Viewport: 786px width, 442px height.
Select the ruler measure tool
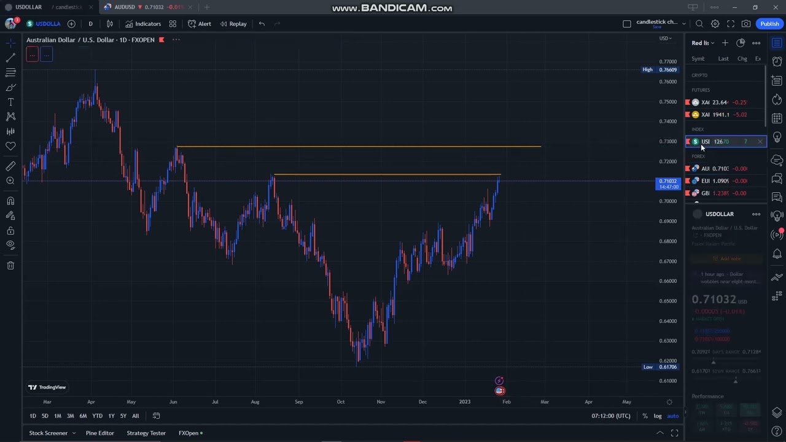pos(10,166)
